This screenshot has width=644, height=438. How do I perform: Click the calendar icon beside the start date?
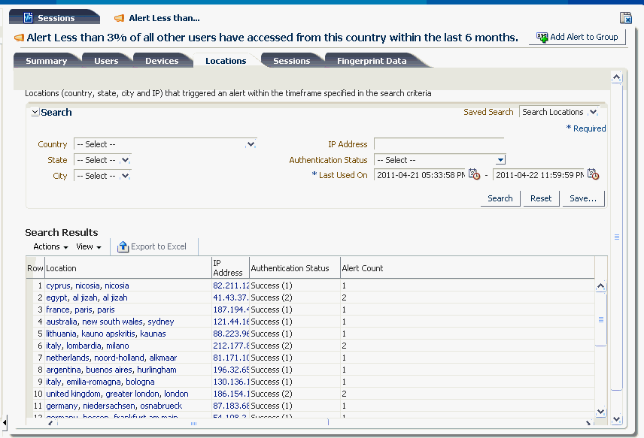pyautogui.click(x=474, y=174)
